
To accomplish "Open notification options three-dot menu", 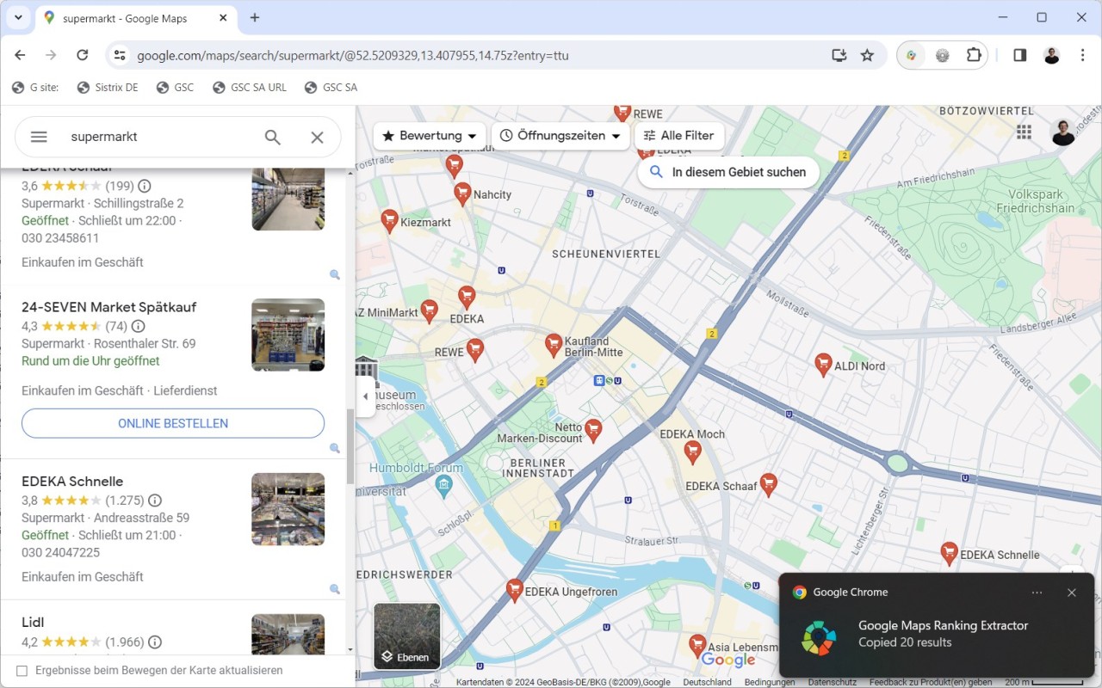I will 1037,593.
